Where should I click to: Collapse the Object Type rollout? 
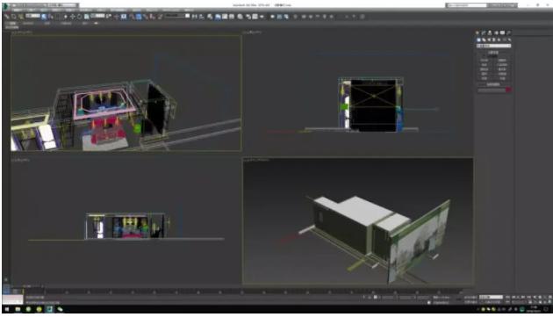pos(493,52)
